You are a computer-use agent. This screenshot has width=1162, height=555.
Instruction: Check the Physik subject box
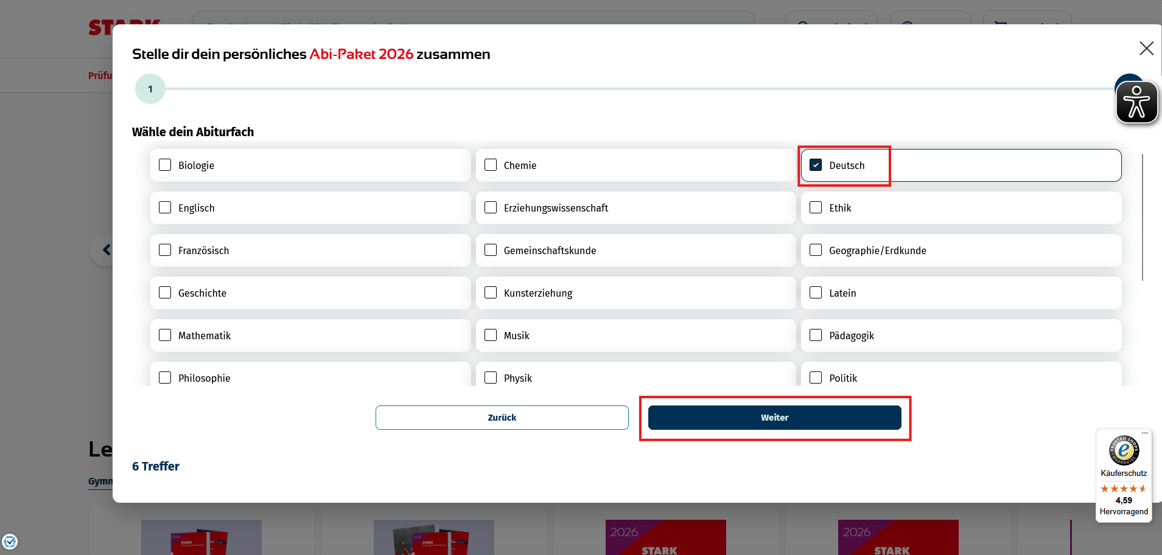pyautogui.click(x=491, y=377)
